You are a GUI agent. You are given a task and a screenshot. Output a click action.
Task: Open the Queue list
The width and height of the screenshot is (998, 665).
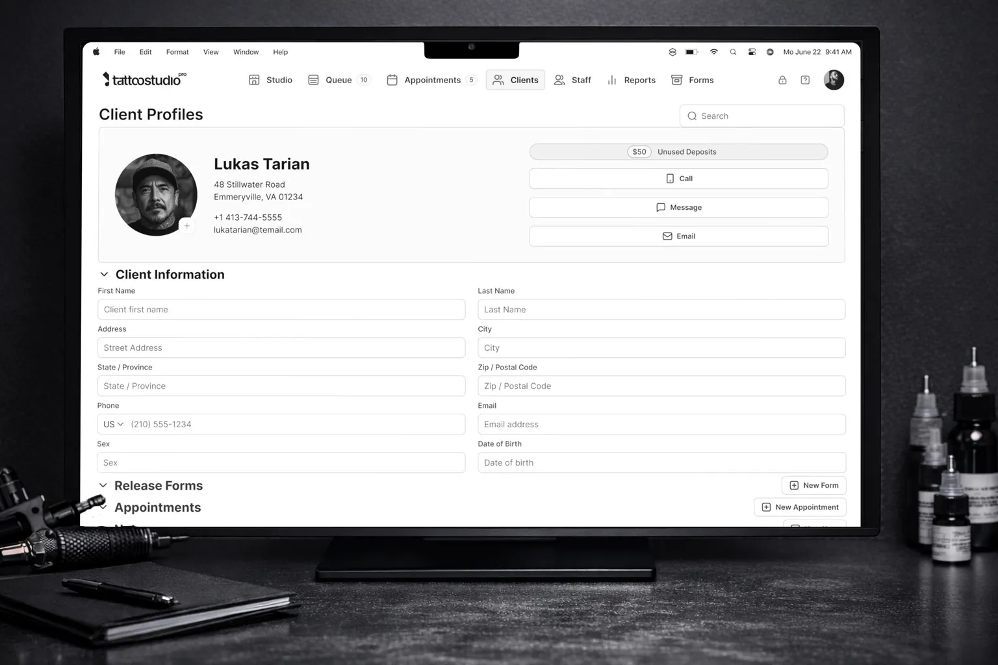point(339,80)
